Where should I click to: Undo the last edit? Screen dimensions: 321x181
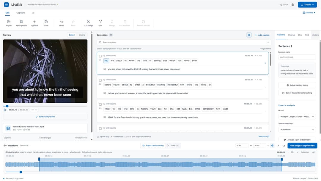pos(62,22)
